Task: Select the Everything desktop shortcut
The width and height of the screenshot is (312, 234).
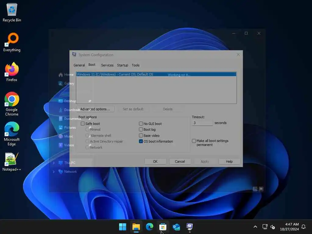Action: [x=12, y=42]
